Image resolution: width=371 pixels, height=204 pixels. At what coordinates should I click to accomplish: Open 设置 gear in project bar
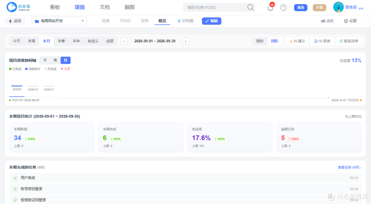click(350, 21)
